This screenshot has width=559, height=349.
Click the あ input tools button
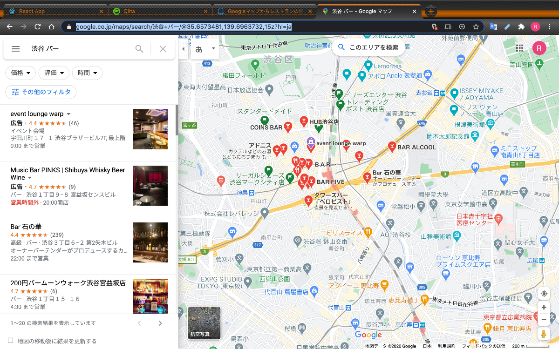coord(199,49)
